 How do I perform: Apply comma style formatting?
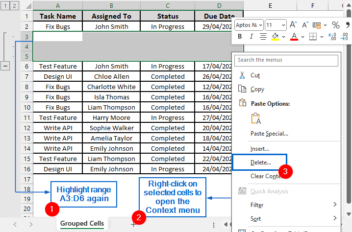[x=348, y=24]
